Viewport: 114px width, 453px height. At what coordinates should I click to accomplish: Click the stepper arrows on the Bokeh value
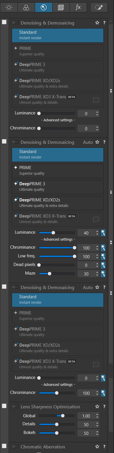[x=97, y=433]
